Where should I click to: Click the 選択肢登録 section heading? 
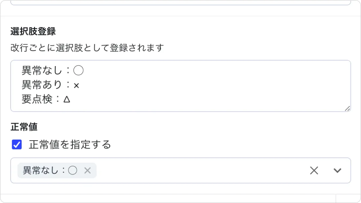[x=33, y=31]
